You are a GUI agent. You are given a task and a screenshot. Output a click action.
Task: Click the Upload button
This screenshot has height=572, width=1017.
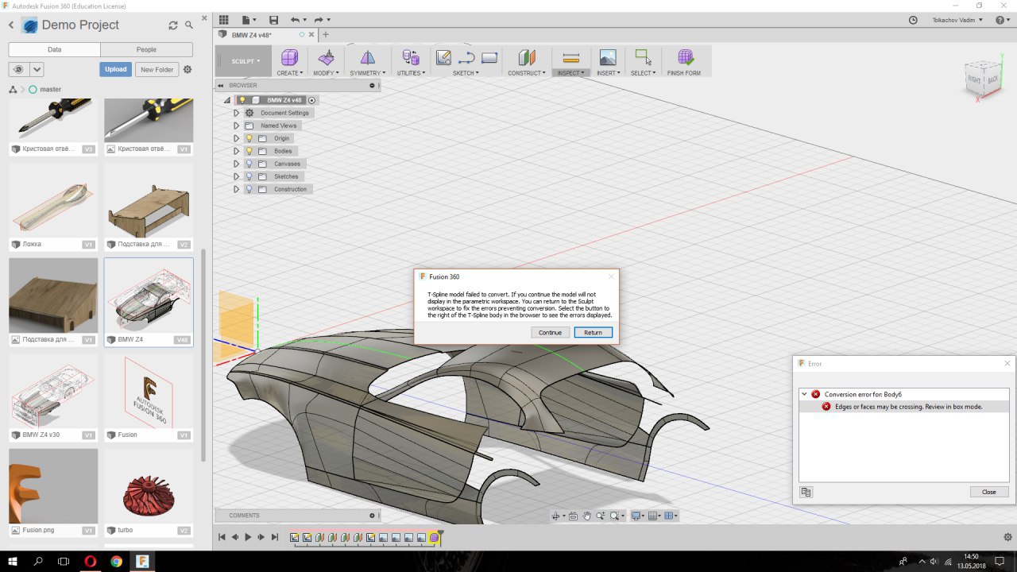[x=116, y=69]
